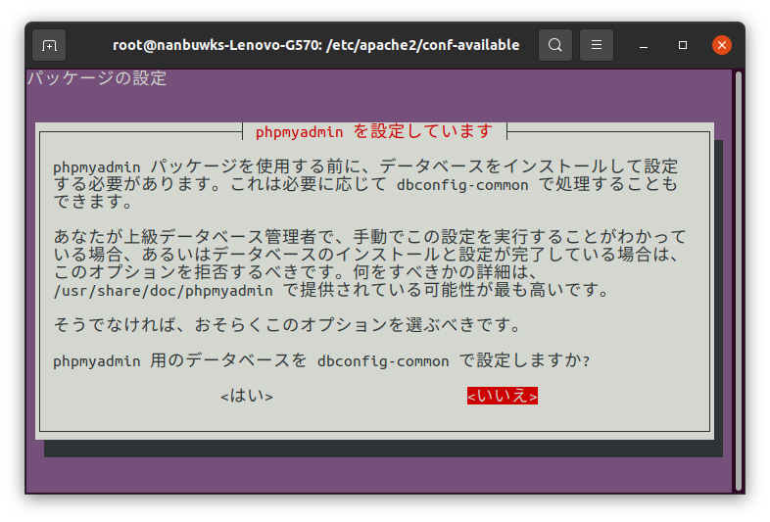Click the terminal vertical scrollbar
This screenshot has width=770, height=522.
(x=738, y=281)
